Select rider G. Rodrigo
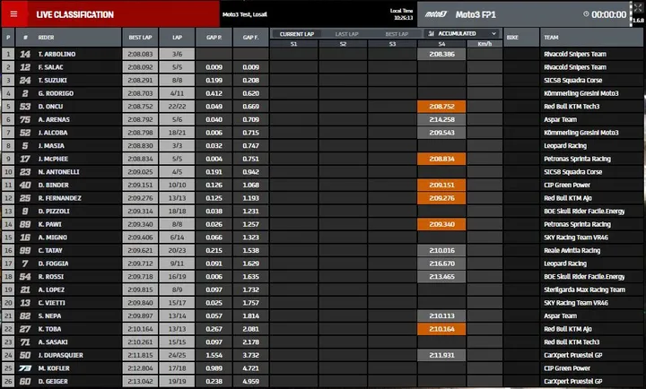 pos(56,93)
